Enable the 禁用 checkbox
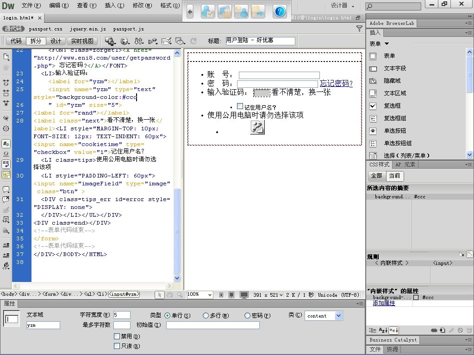Image resolution: width=474 pixels, height=355 pixels. 117,336
